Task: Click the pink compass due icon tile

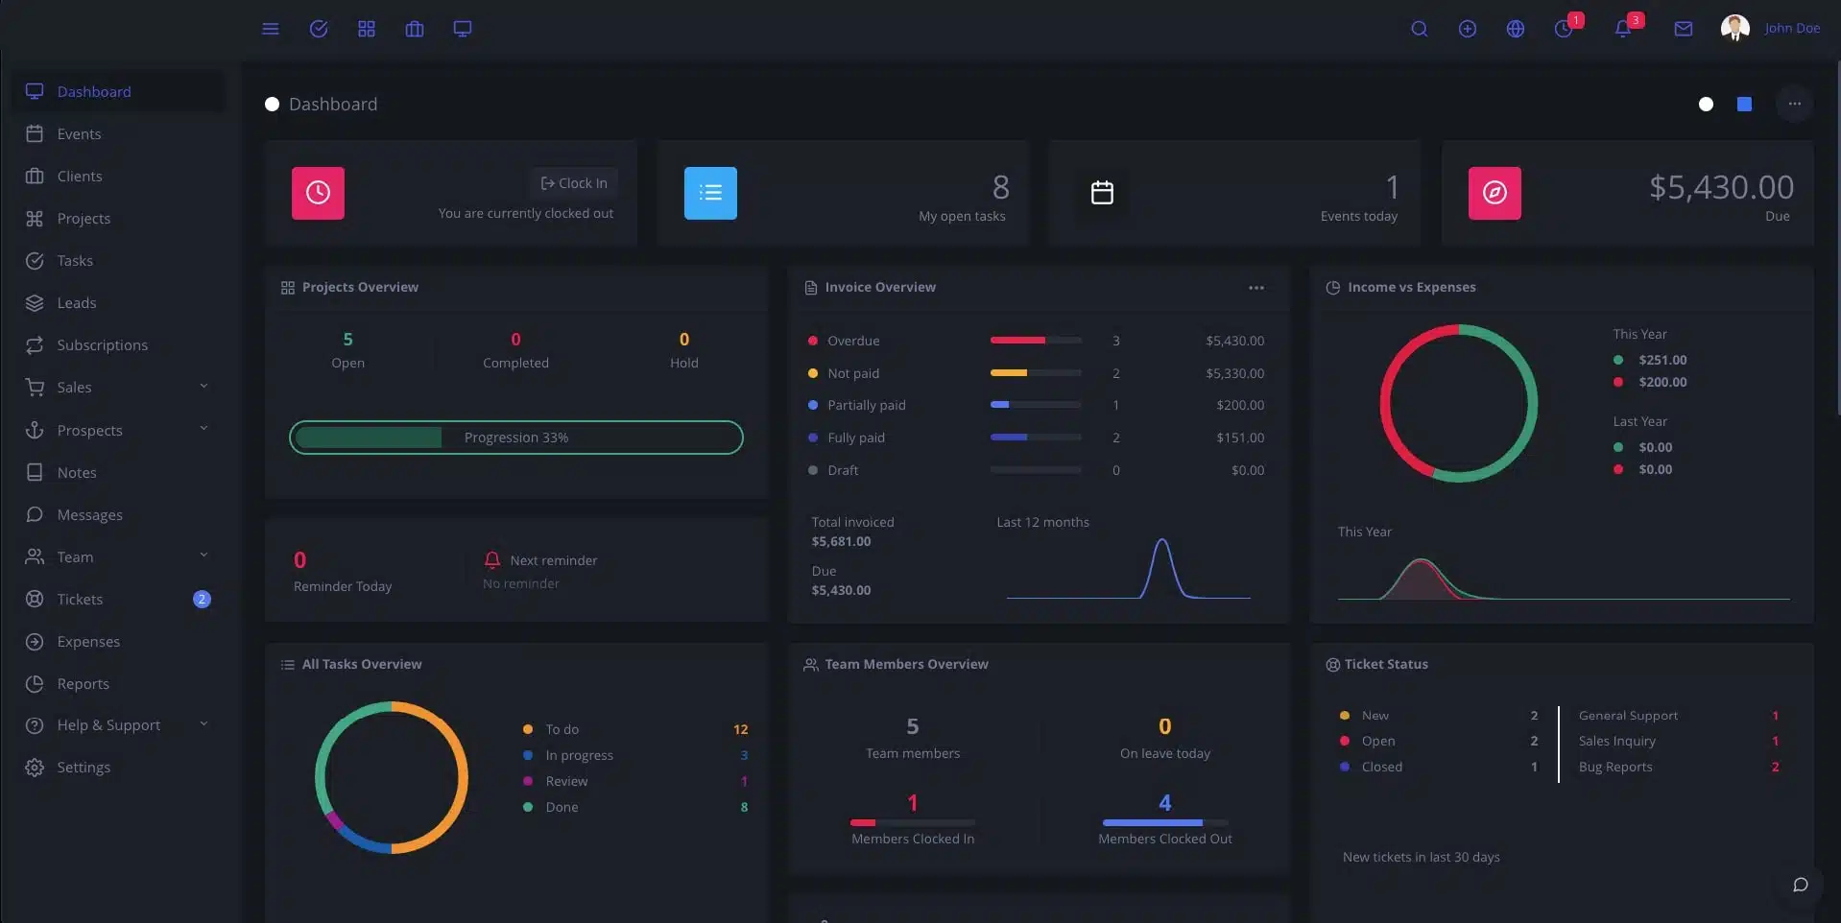Action: pos(1494,193)
